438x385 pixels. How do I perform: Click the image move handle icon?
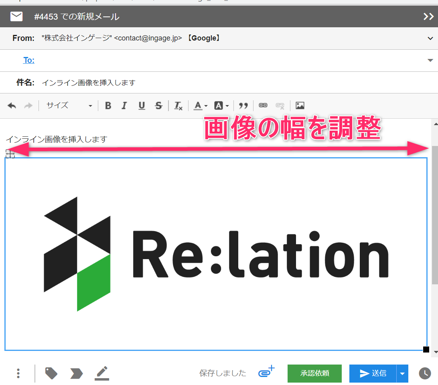pos(10,154)
